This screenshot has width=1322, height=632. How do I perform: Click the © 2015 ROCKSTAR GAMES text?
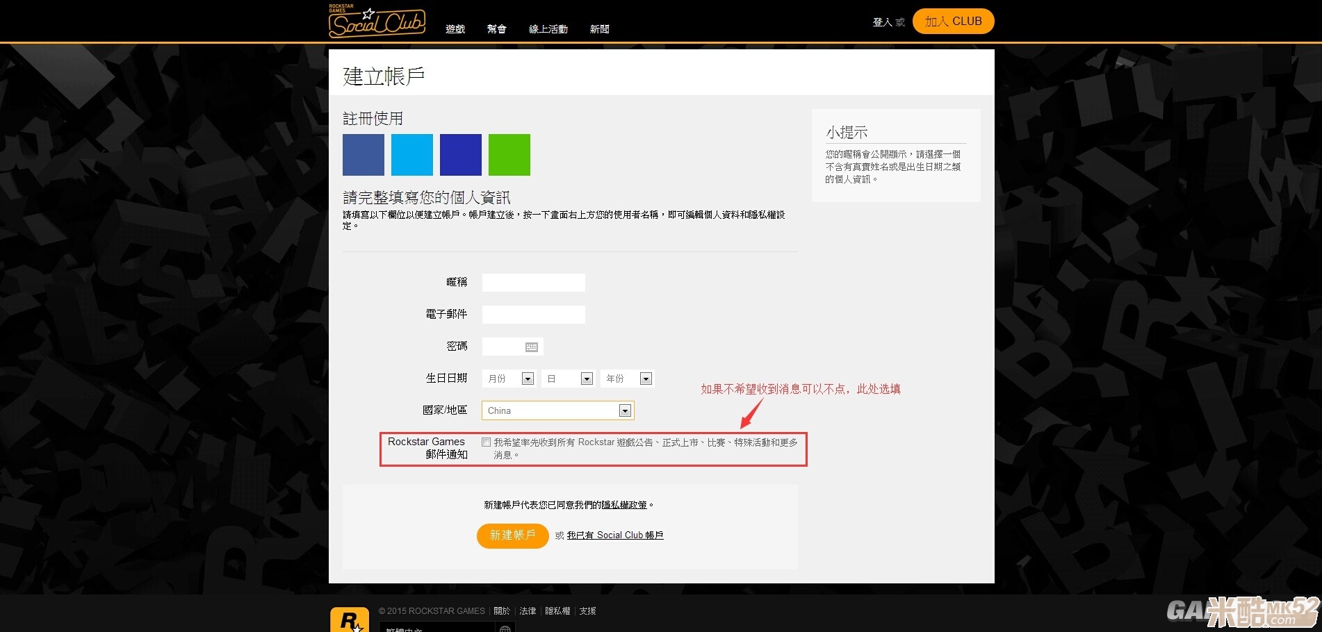pos(432,611)
